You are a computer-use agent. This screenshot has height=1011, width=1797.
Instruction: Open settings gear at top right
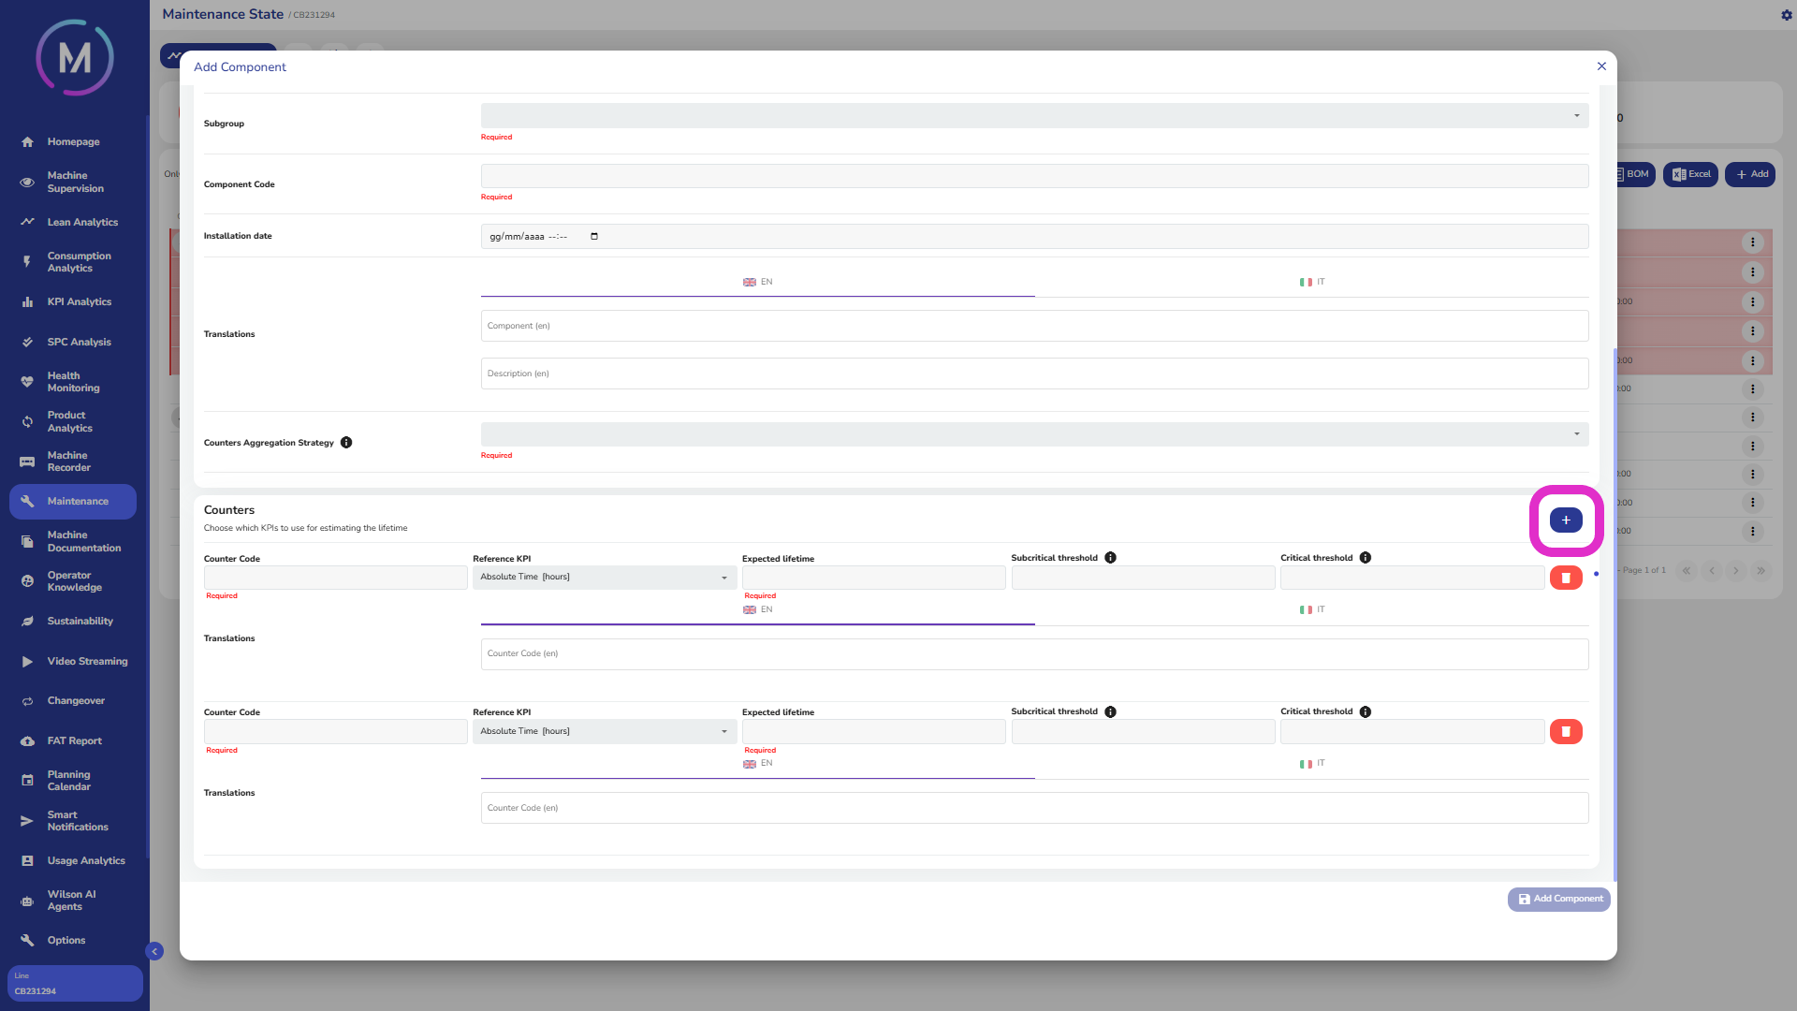(x=1786, y=15)
